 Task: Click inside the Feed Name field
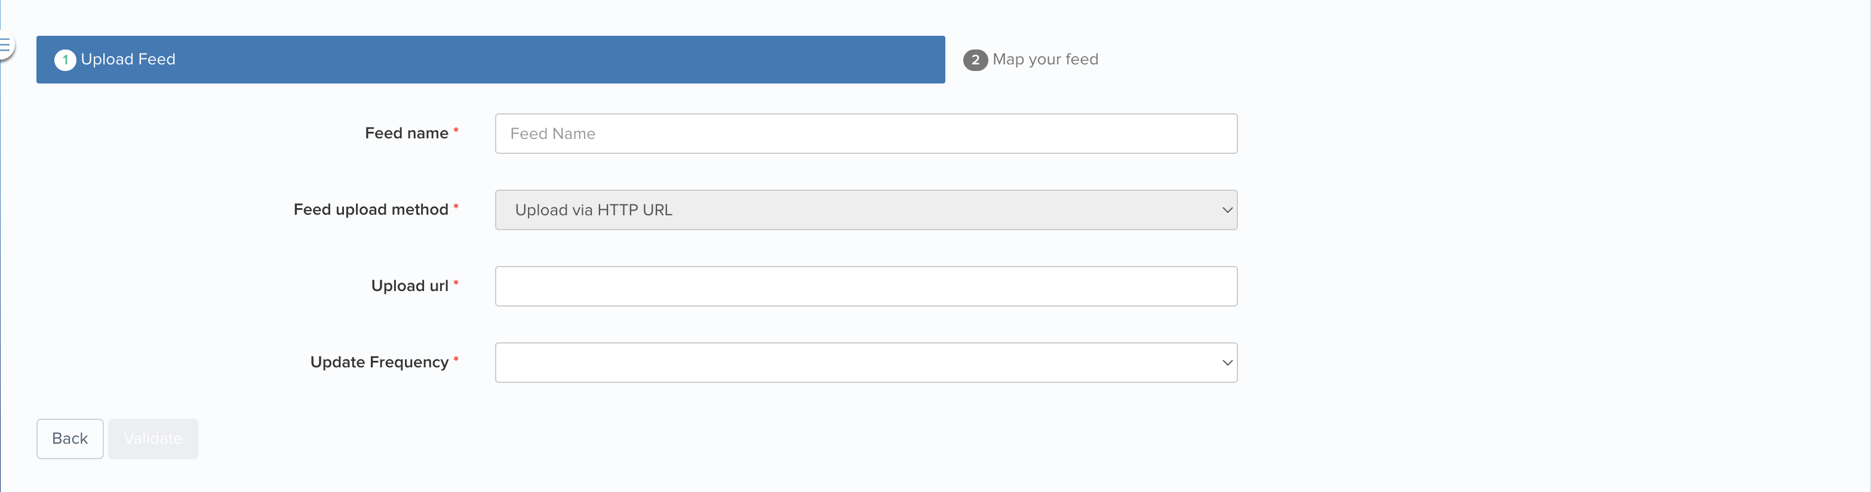tap(866, 134)
